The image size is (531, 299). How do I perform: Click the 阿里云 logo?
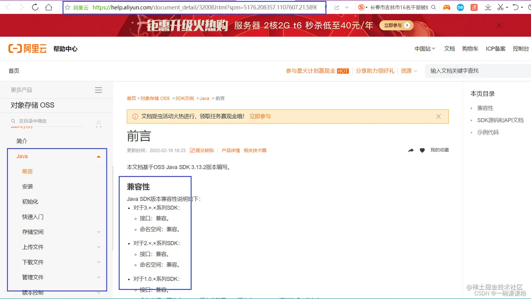pos(27,49)
